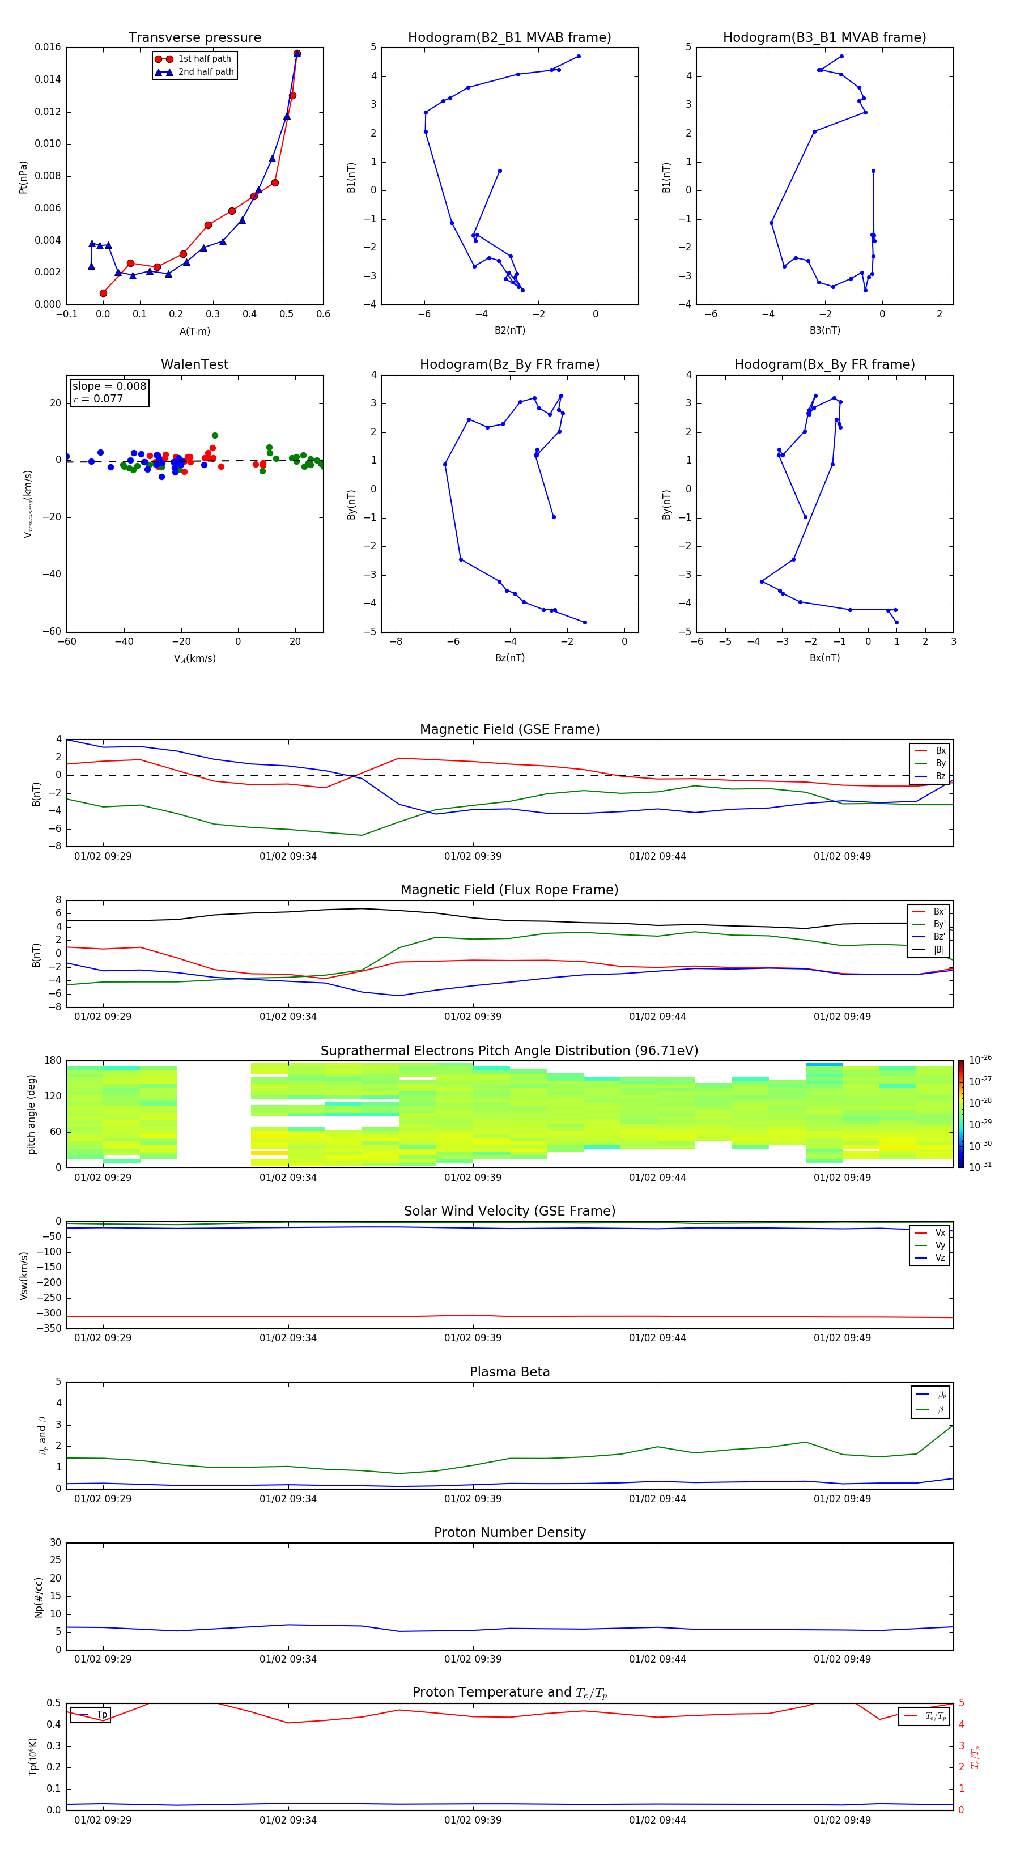1020x1870 pixels.
Task: Click 'Bz' legend entry in GSE magnetic field plot
Action: 930,776
